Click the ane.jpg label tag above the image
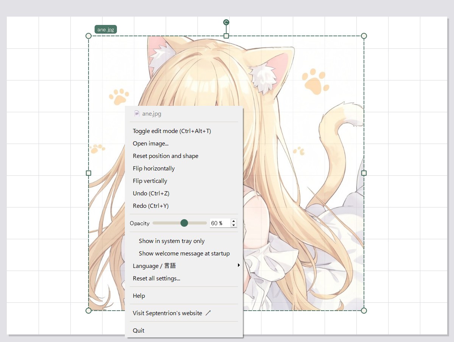 point(106,29)
